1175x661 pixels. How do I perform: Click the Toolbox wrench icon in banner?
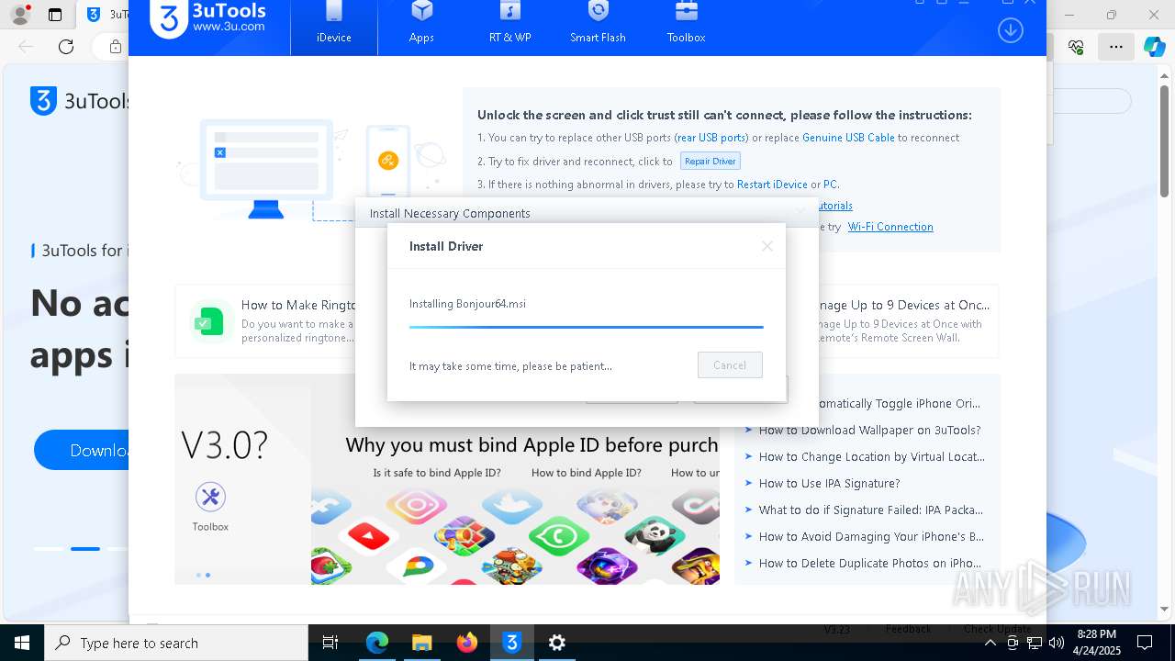coord(210,497)
